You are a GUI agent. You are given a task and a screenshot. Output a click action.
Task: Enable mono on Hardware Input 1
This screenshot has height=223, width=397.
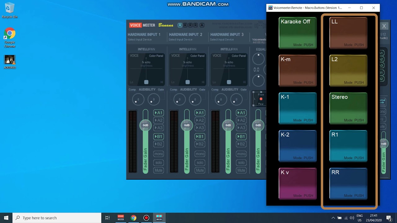click(158, 154)
